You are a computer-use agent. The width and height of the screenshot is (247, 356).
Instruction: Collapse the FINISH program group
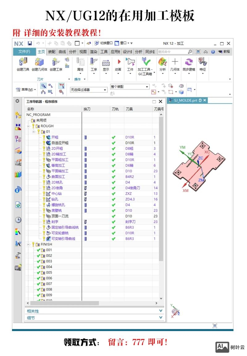(x=28, y=244)
